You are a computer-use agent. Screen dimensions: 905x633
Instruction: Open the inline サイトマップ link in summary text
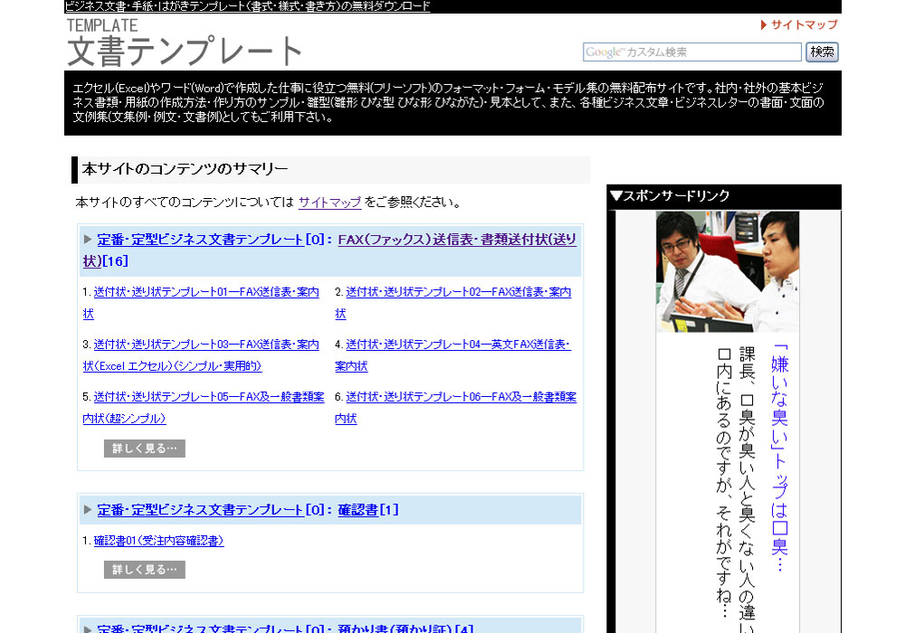click(329, 203)
